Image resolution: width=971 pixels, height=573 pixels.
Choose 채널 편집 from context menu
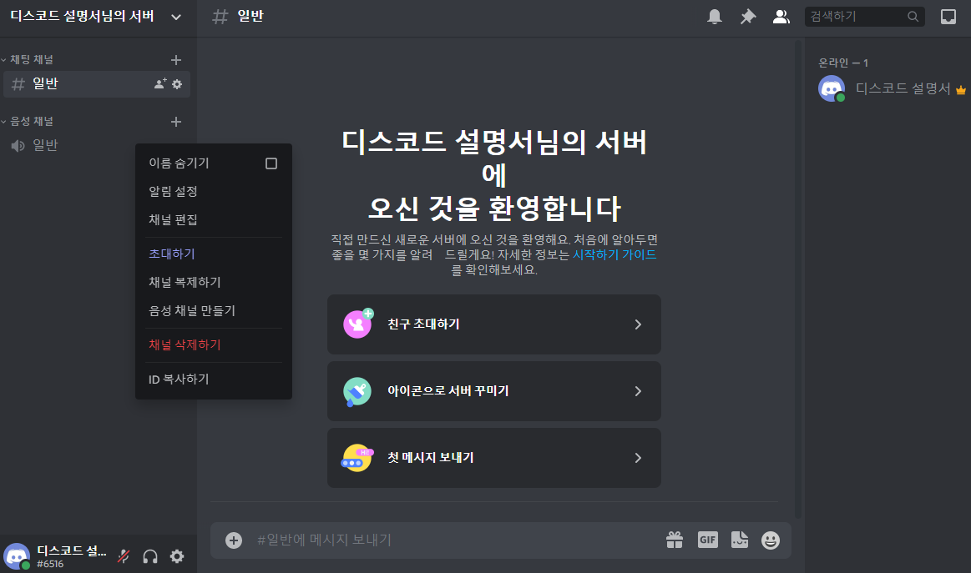[x=214, y=219]
